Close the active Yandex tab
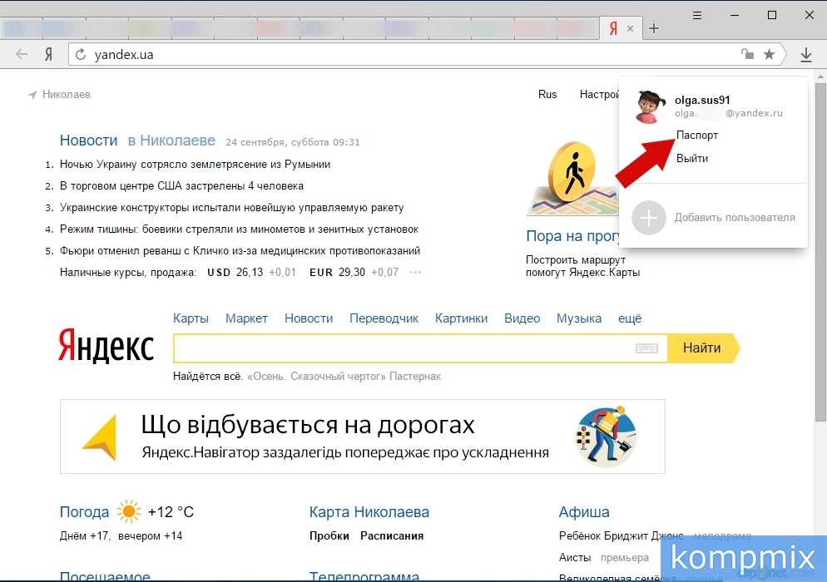 631,28
